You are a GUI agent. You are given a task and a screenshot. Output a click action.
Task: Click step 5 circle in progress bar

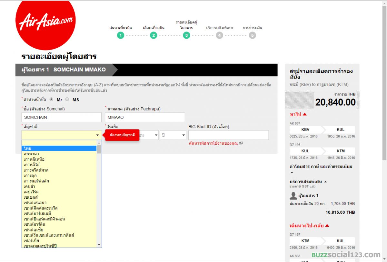(253, 35)
